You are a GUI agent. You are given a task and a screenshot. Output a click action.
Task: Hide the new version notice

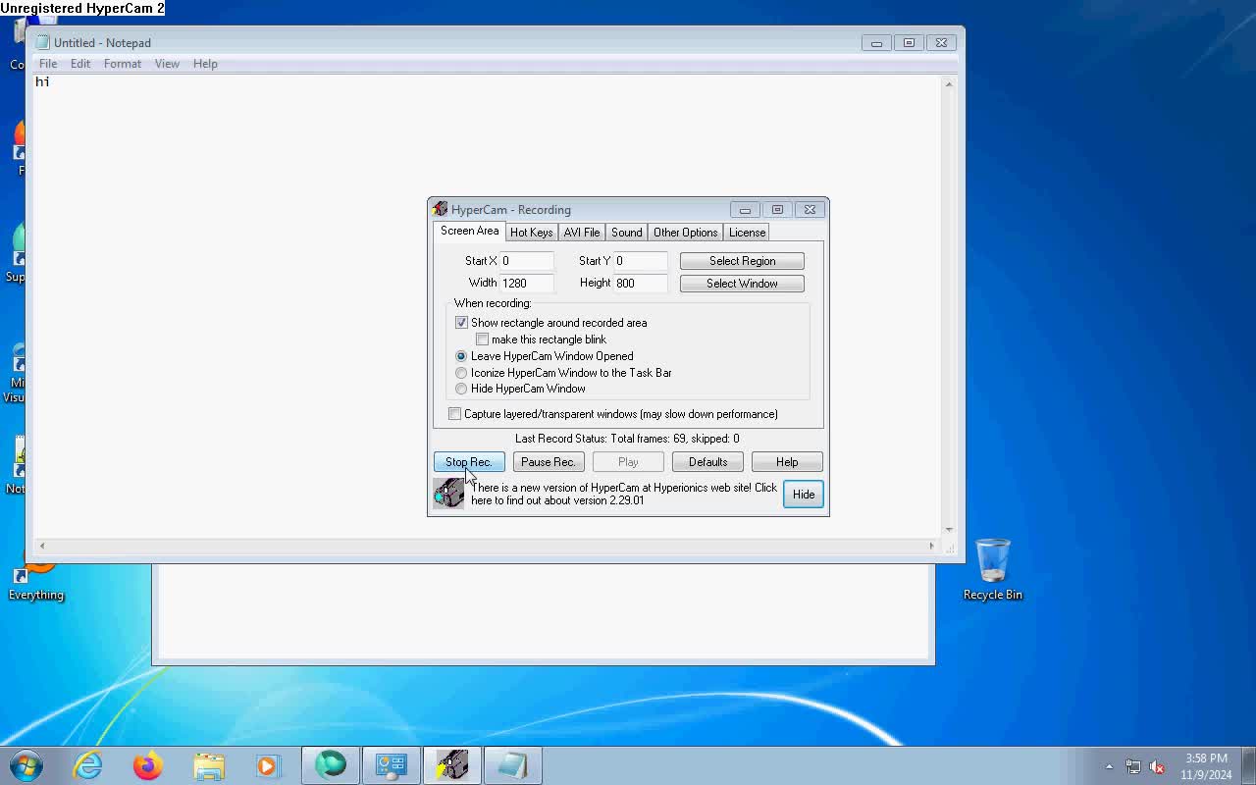pyautogui.click(x=803, y=495)
